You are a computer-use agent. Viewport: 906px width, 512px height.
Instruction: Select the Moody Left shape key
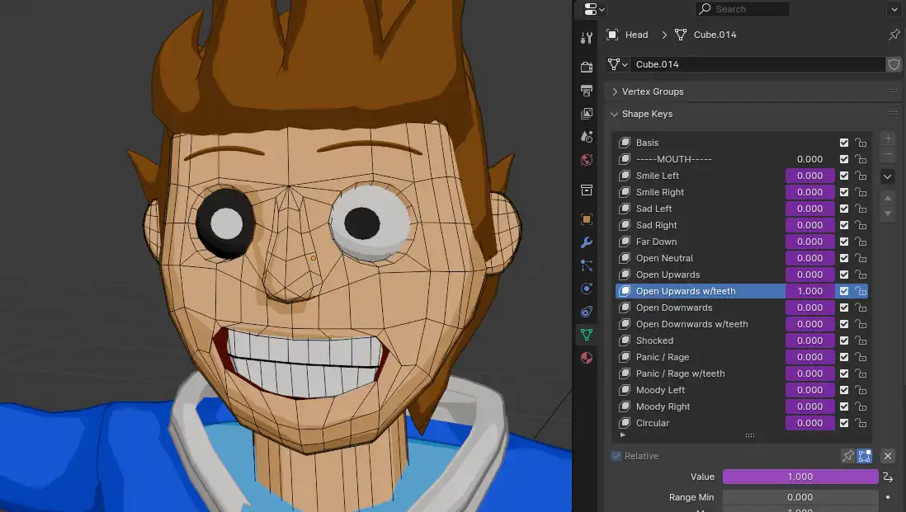(x=660, y=390)
